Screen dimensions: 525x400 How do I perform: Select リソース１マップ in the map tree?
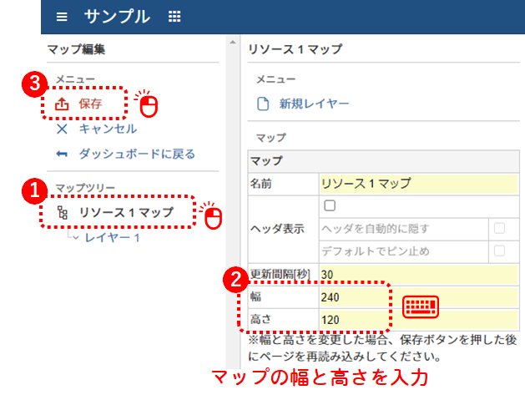(126, 212)
